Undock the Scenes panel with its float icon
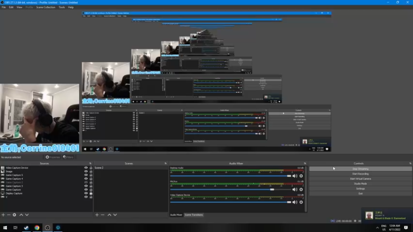The height and width of the screenshot is (232, 413). tap(166, 163)
